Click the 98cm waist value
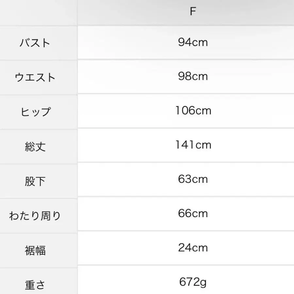The image size is (294, 294). (193, 76)
